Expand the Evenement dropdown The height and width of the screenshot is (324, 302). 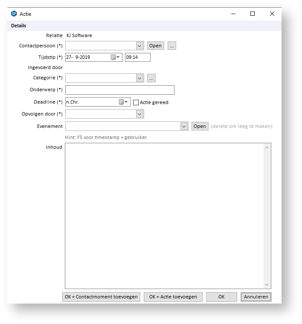point(184,126)
